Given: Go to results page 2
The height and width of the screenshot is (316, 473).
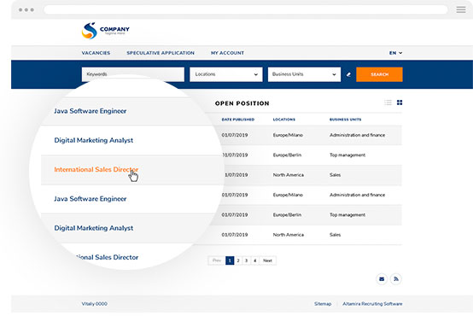Looking at the screenshot, I should click(x=238, y=260).
